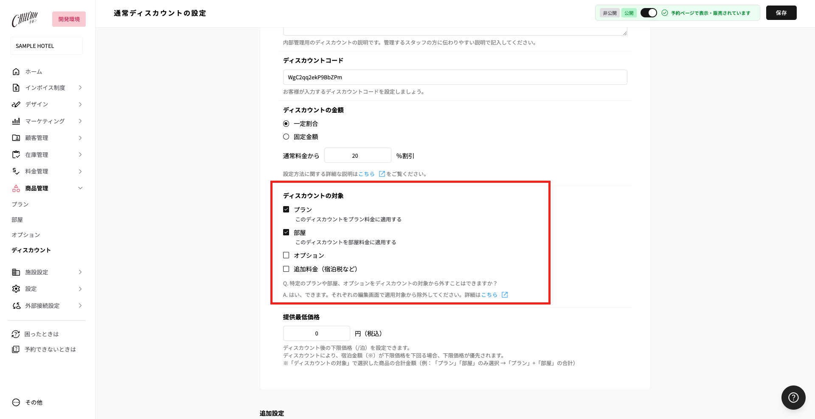Click the 在庫管理 inventory icon

pos(16,155)
